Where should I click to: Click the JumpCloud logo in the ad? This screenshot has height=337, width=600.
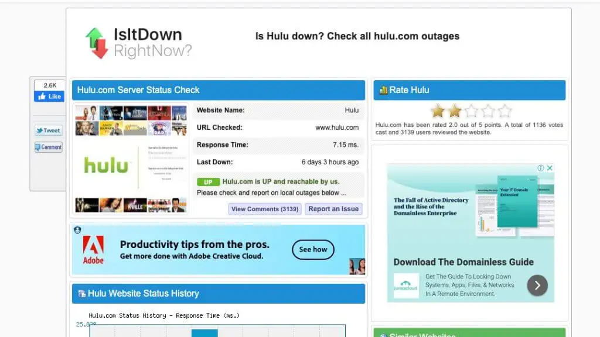(x=406, y=286)
